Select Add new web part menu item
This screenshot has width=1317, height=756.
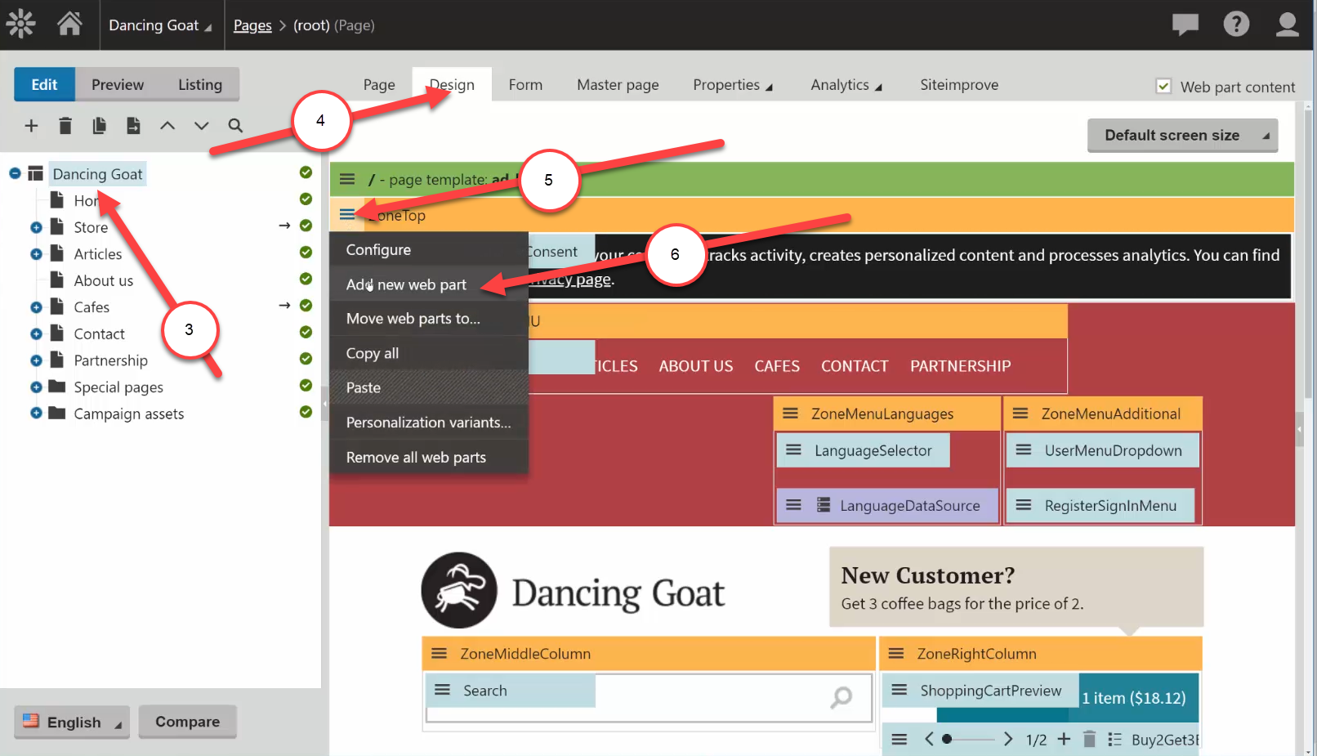pyautogui.click(x=406, y=284)
